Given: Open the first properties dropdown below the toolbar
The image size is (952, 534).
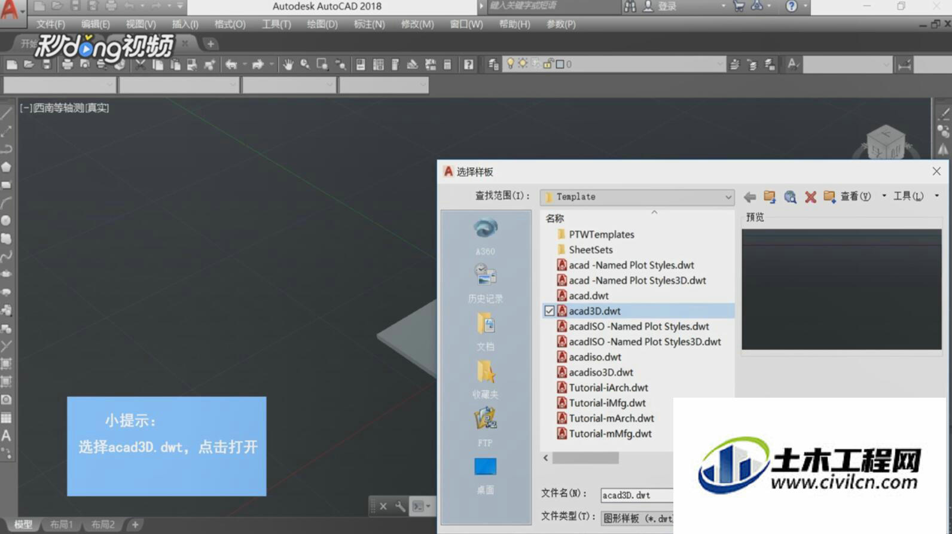Looking at the screenshot, I should click(59, 85).
